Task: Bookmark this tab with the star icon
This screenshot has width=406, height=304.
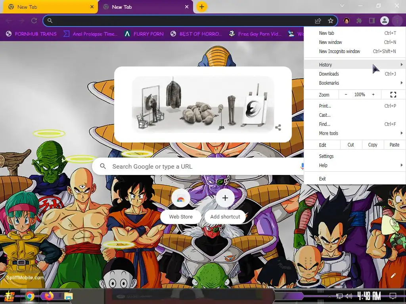Action: 331,21
